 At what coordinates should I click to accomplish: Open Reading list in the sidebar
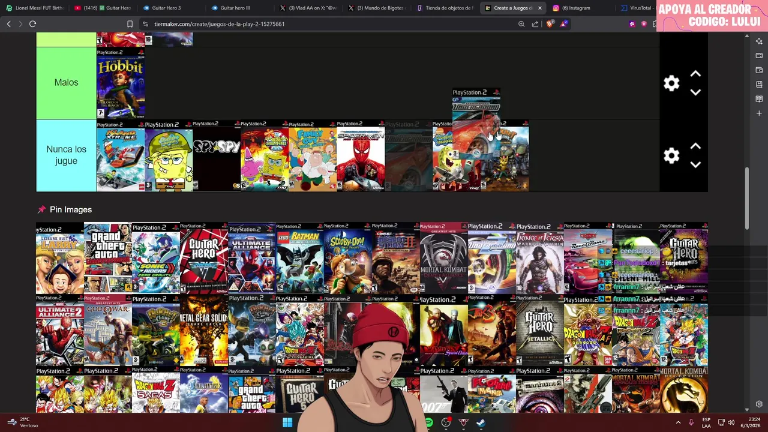point(759,99)
